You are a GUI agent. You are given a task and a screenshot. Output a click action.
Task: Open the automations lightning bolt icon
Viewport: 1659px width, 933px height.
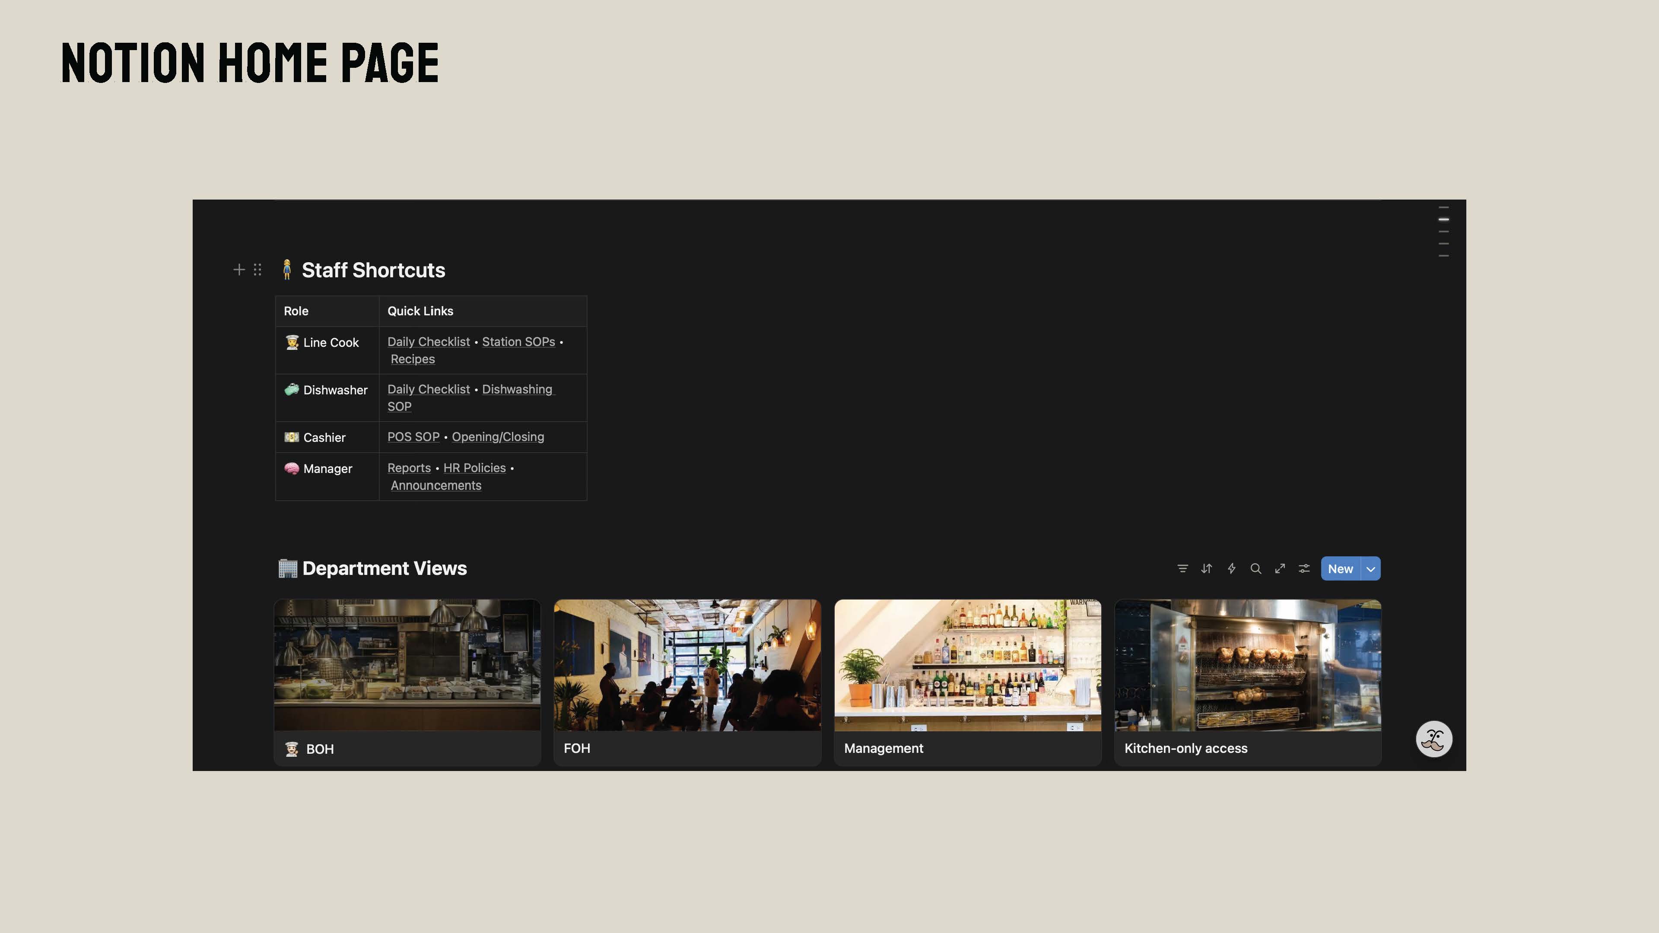click(x=1231, y=568)
